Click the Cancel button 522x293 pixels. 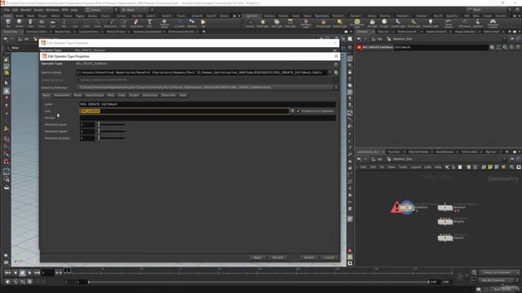click(330, 257)
